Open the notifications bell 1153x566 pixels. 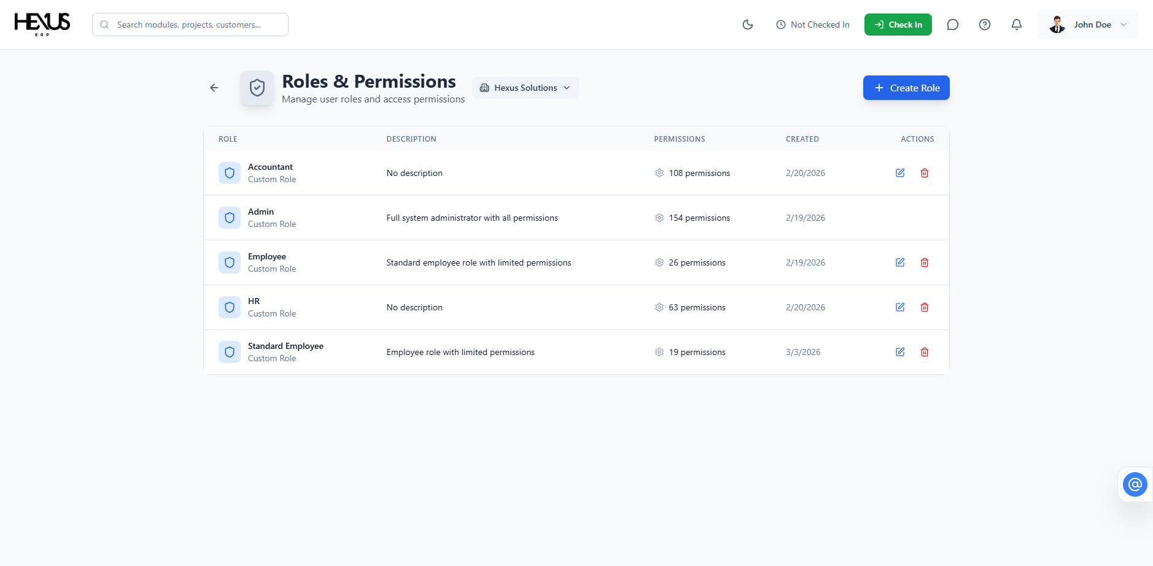coord(1017,25)
